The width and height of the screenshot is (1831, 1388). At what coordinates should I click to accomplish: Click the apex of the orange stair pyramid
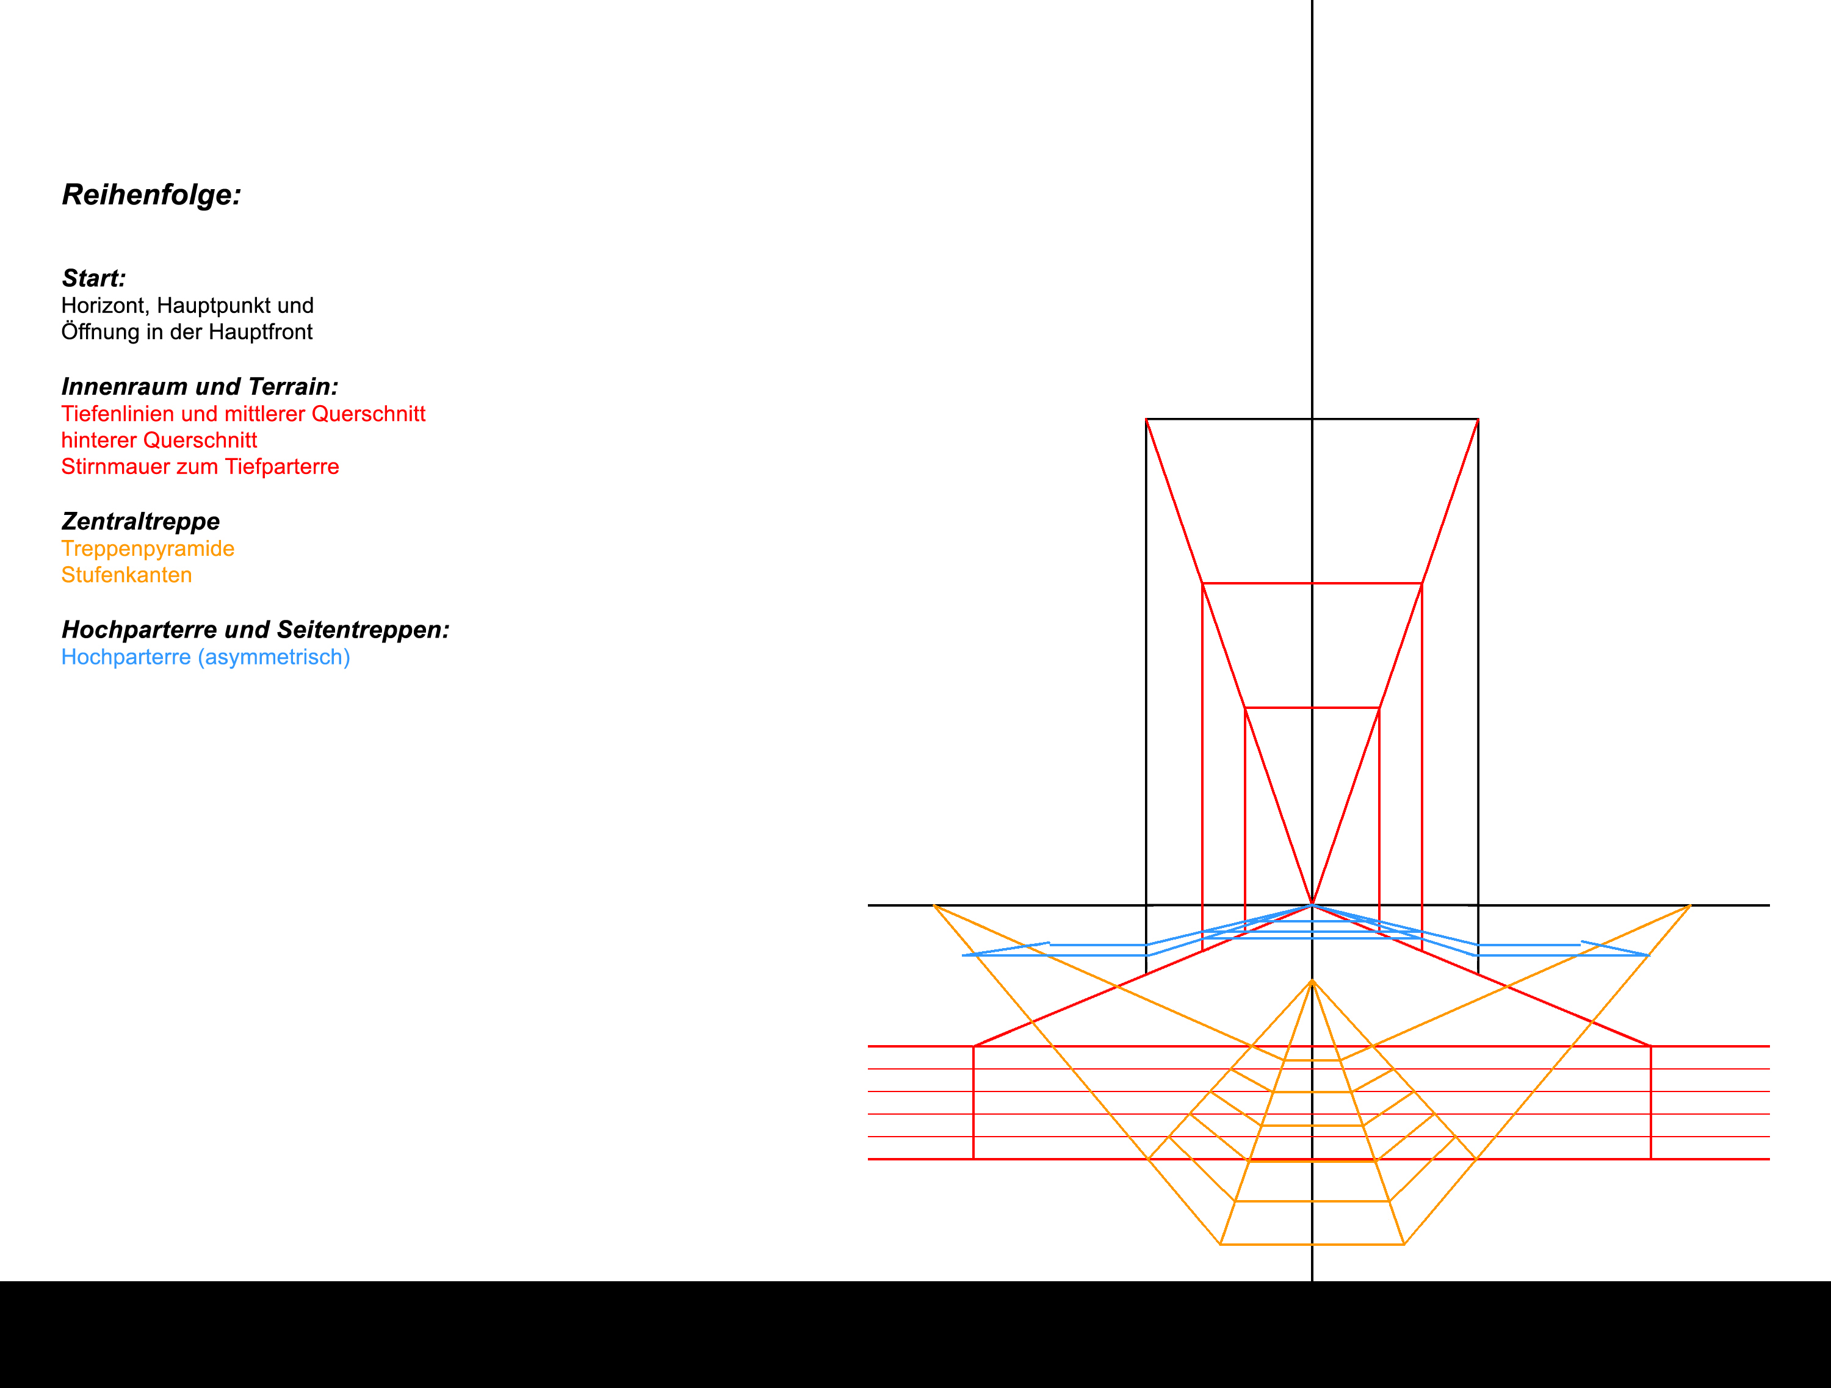tap(1312, 981)
